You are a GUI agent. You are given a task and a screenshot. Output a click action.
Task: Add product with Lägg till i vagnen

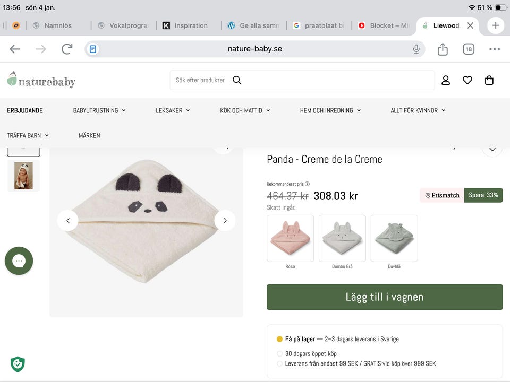pyautogui.click(x=385, y=297)
